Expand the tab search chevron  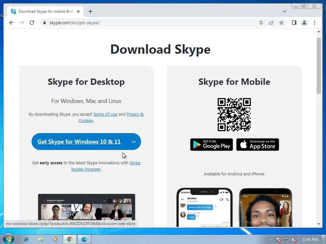pos(284,11)
